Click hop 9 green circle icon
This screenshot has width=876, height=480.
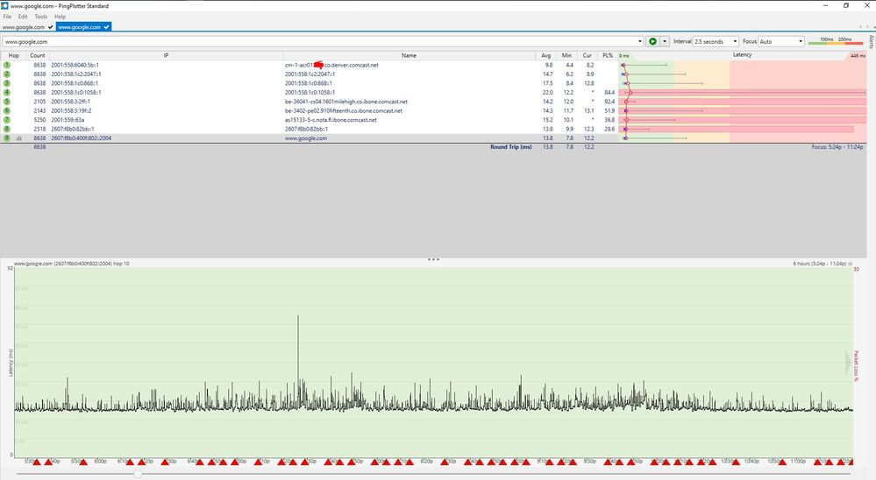click(x=7, y=138)
